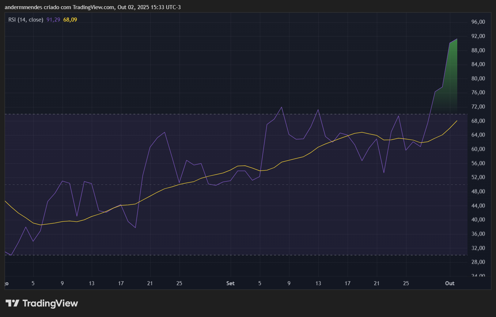The width and height of the screenshot is (496, 317).
Task: Click the TradingView logo icon
Action: pyautogui.click(x=12, y=303)
